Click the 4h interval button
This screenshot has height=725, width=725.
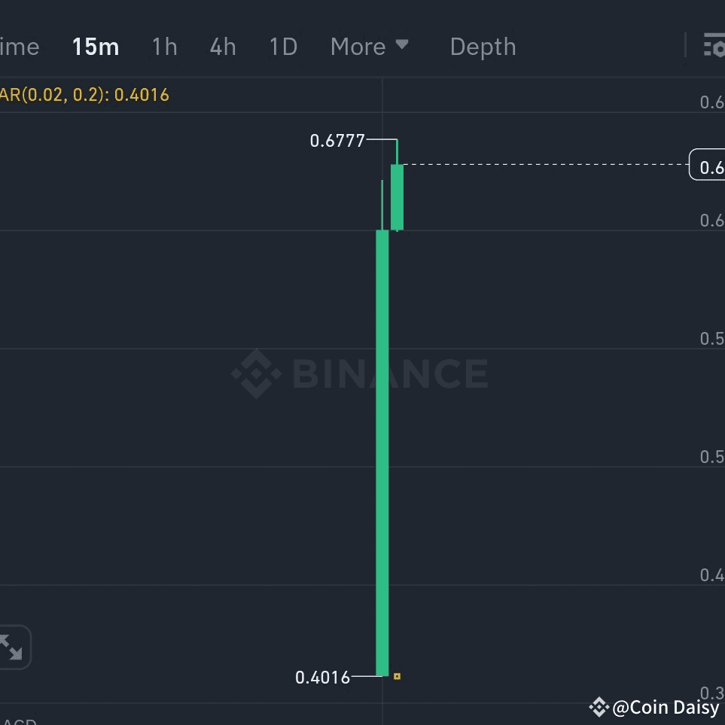pyautogui.click(x=222, y=47)
